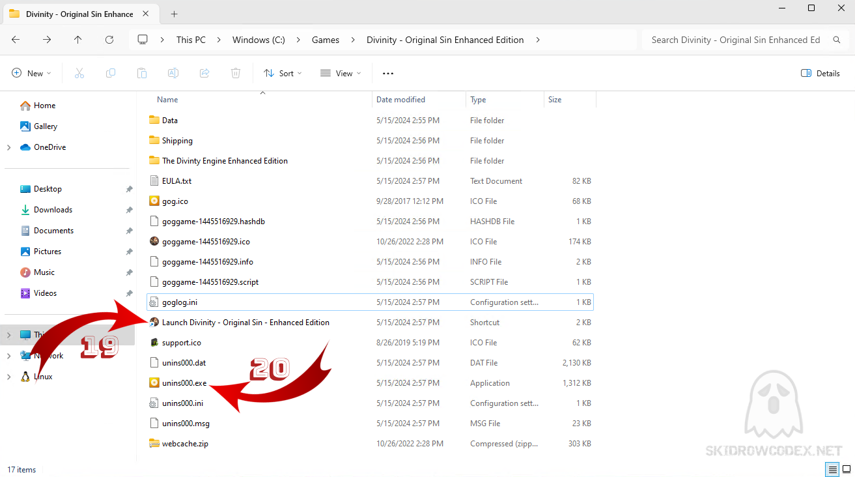Click the Cut toolbar icon
855x477 pixels.
click(79, 73)
